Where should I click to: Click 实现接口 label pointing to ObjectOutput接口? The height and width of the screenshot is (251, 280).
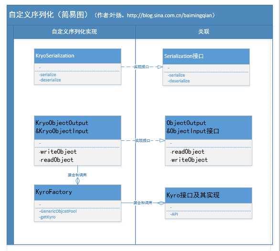coord(143,140)
